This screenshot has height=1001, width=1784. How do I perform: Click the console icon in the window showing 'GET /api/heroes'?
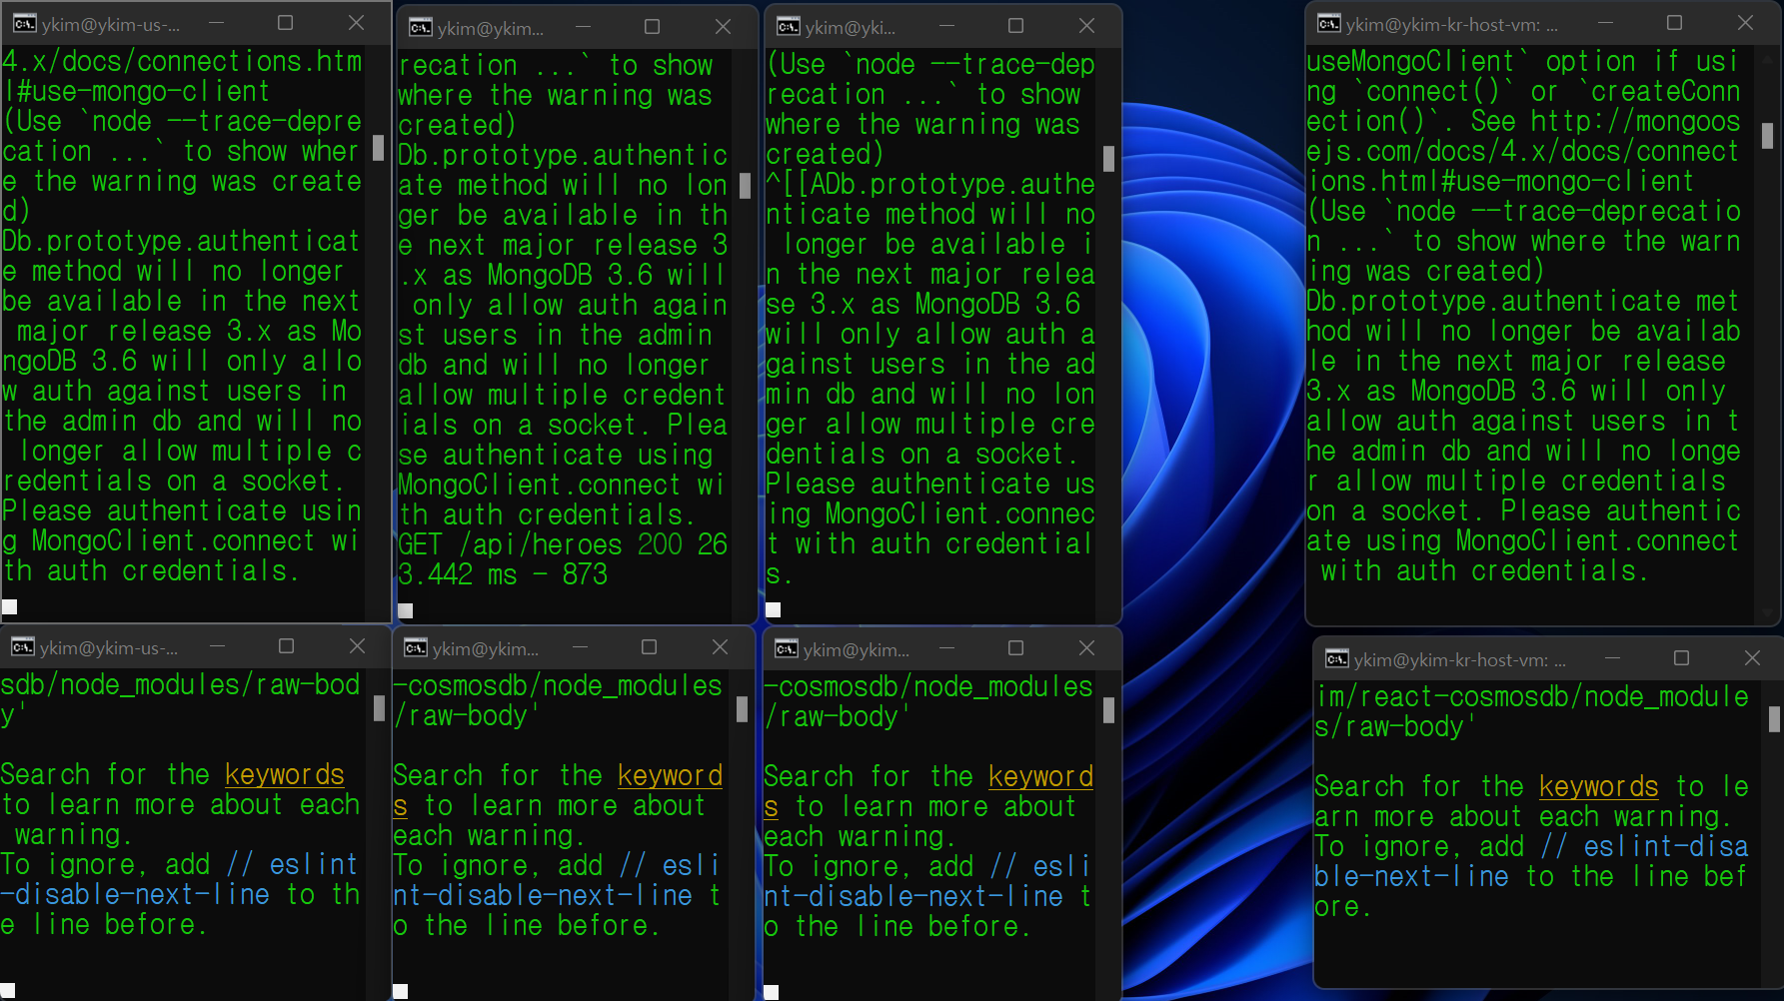[x=421, y=28]
